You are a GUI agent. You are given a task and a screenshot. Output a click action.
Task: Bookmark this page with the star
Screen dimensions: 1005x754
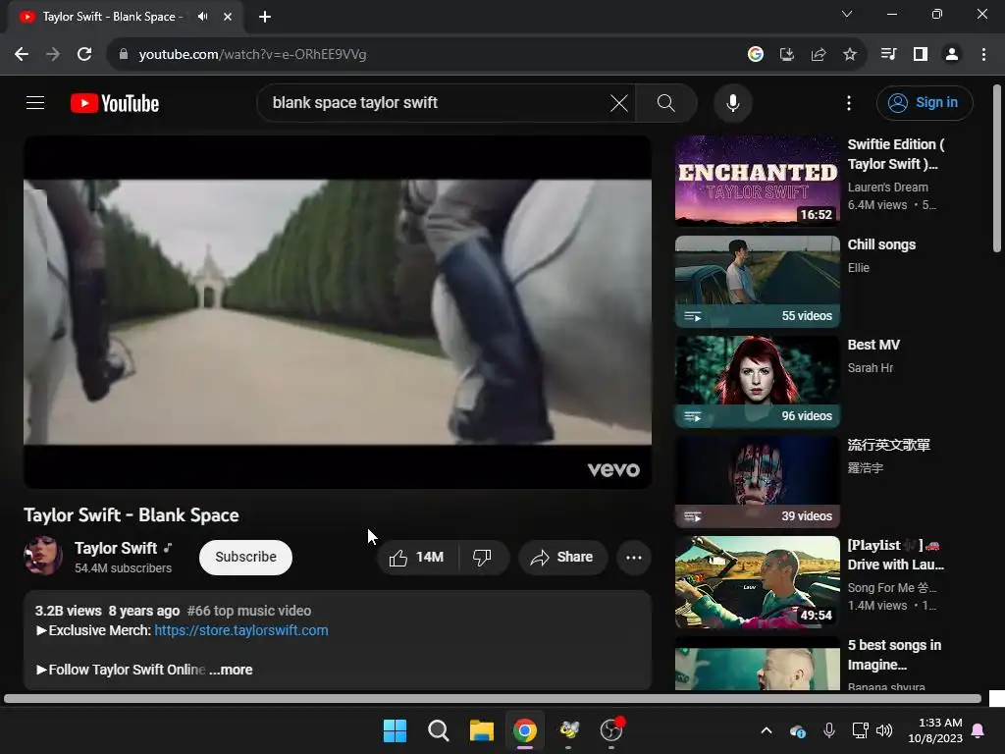850,55
